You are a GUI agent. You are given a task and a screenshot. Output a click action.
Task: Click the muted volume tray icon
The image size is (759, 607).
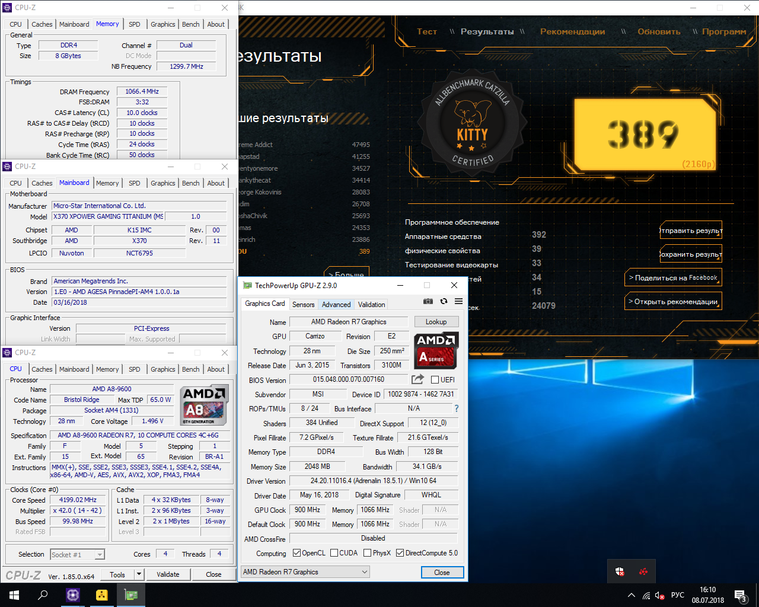[659, 595]
